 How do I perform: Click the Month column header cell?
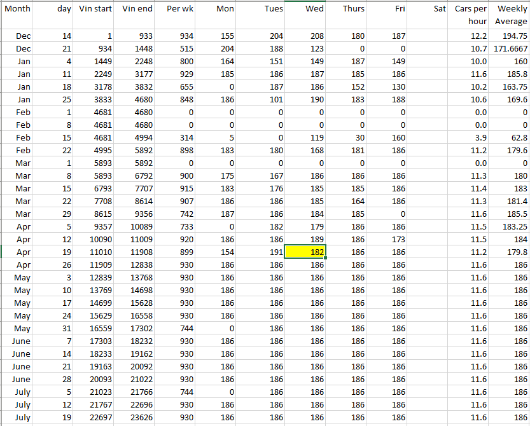tap(18, 9)
